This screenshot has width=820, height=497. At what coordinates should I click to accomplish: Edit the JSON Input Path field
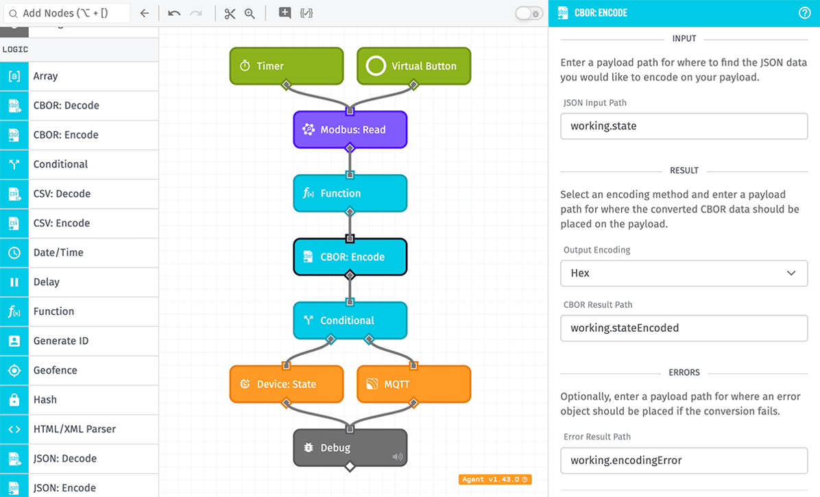click(x=684, y=126)
